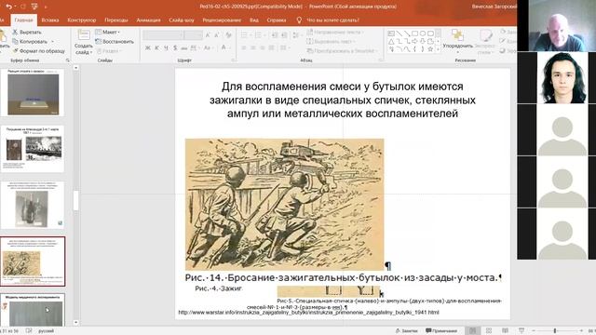Click zoom slider handle in status bar
The height and width of the screenshot is (335, 596).
[x=555, y=331]
